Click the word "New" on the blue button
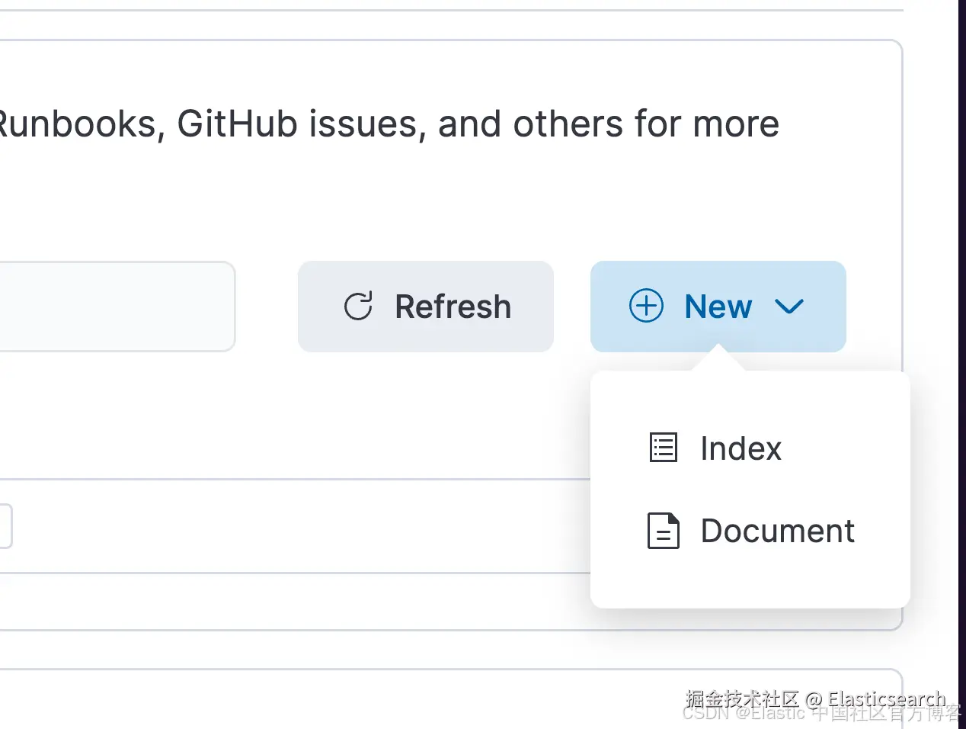Image resolution: width=966 pixels, height=729 pixels. point(718,307)
